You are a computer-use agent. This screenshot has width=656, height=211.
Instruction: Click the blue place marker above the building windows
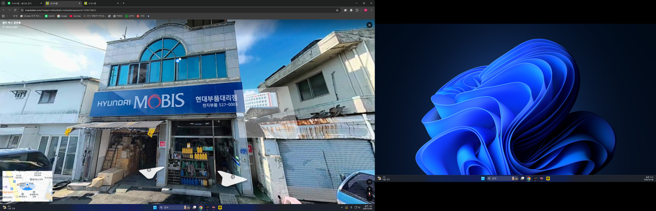[x=178, y=61]
